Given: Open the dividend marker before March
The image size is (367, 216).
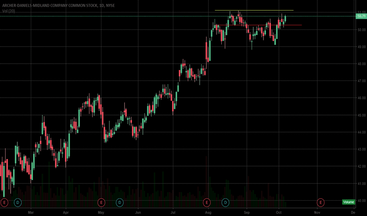Looking at the screenshot, I should 18,203.
